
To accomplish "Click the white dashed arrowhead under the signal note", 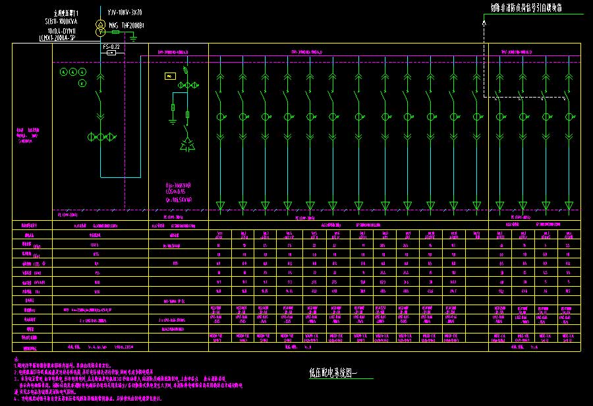I will [x=484, y=22].
